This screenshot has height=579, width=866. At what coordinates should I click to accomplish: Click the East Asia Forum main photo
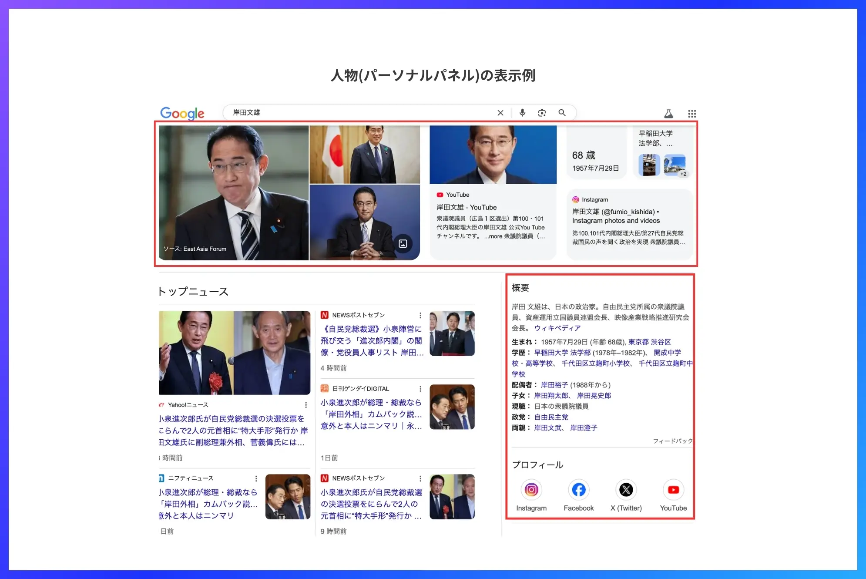234,192
